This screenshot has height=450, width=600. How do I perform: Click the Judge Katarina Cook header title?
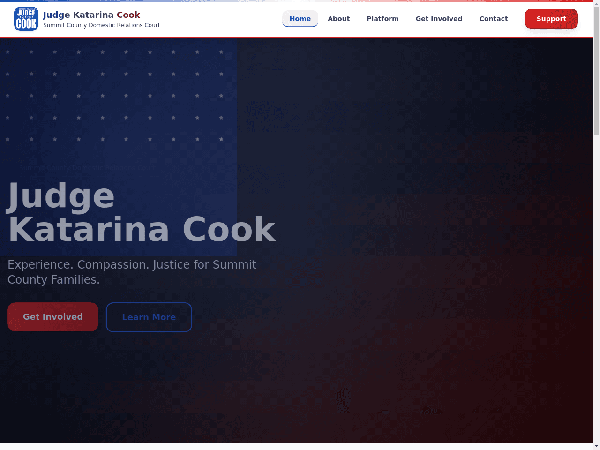(x=91, y=15)
